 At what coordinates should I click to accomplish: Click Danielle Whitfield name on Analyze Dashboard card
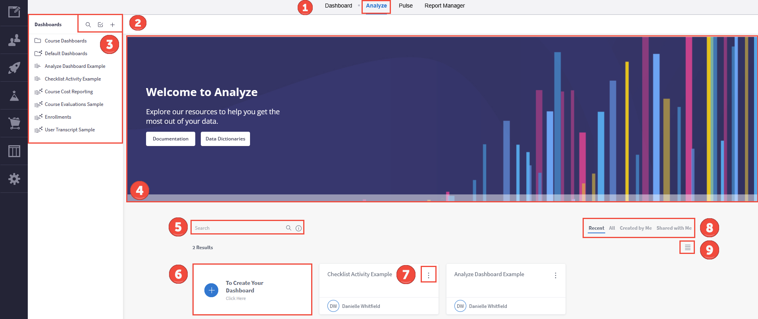(x=488, y=306)
